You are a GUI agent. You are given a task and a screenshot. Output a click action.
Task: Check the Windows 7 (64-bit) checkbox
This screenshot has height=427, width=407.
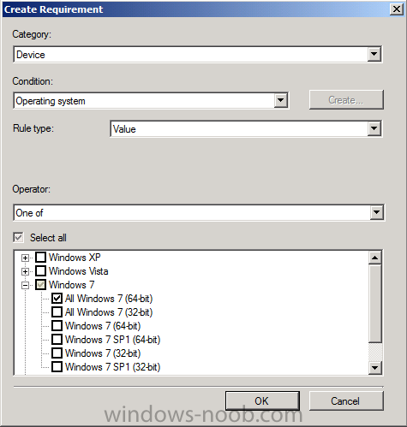coord(57,326)
